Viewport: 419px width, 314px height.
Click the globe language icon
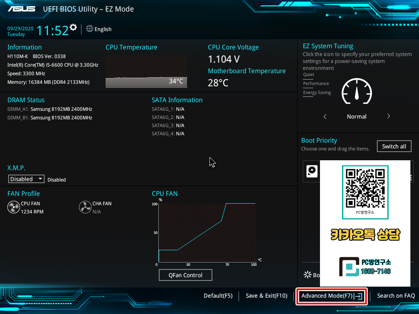tap(90, 29)
